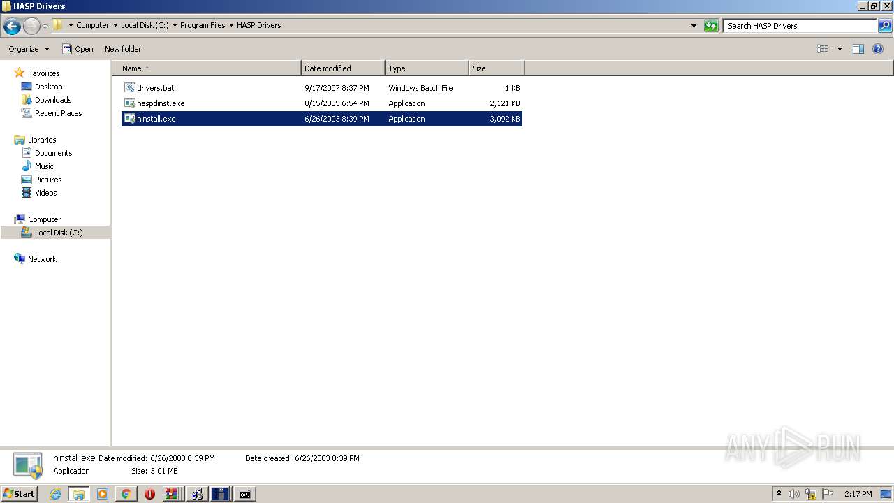Viewport: 894px width, 503px height.
Task: Open the address bar history dropdown
Action: point(694,26)
